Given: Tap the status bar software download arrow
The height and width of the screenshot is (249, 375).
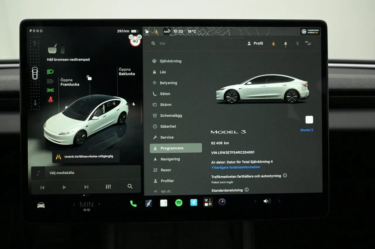Looking at the screenshot, I should 156,31.
